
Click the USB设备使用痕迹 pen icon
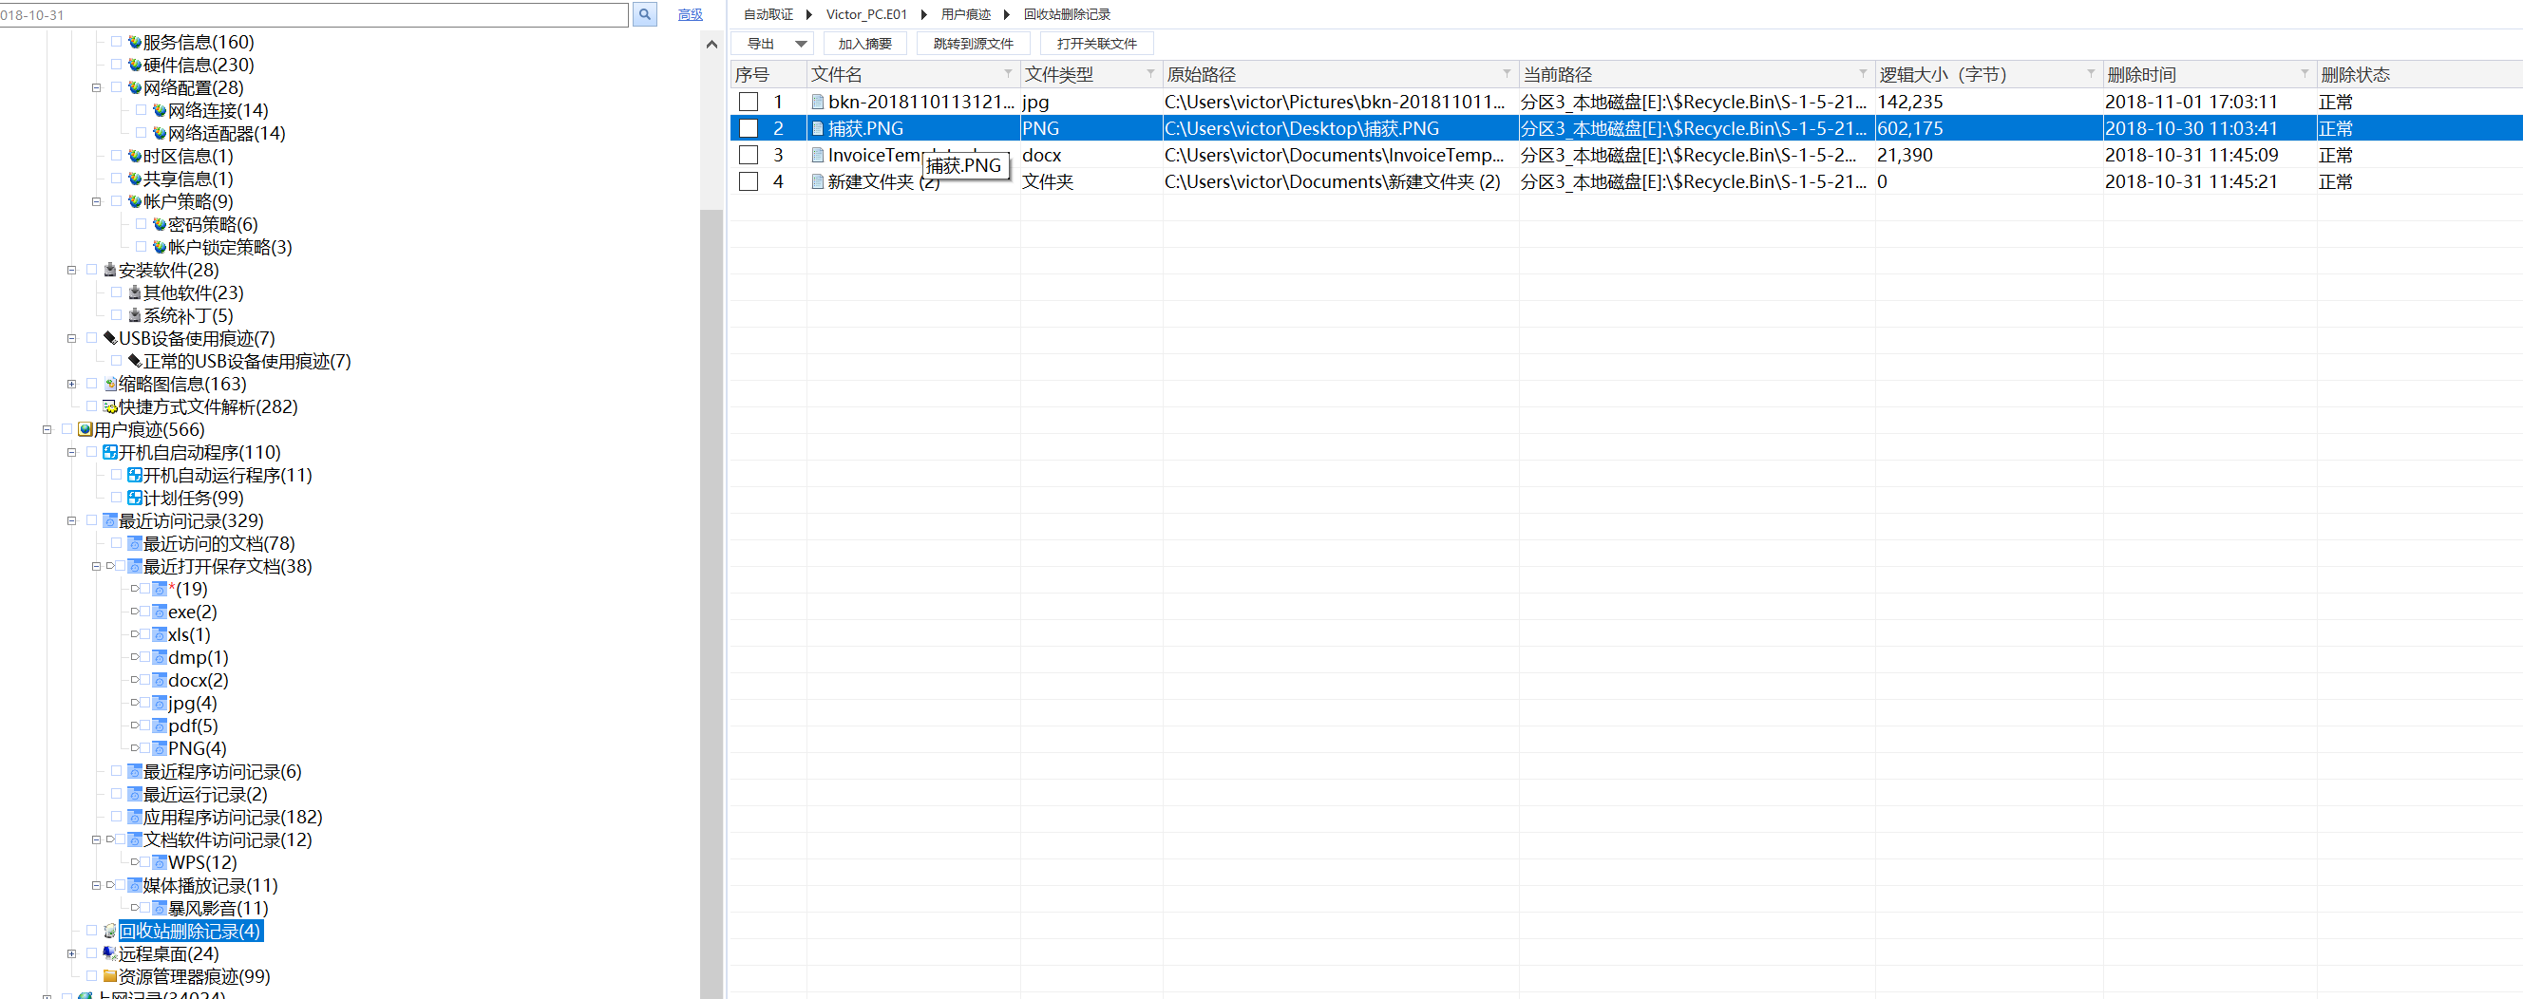click(109, 339)
